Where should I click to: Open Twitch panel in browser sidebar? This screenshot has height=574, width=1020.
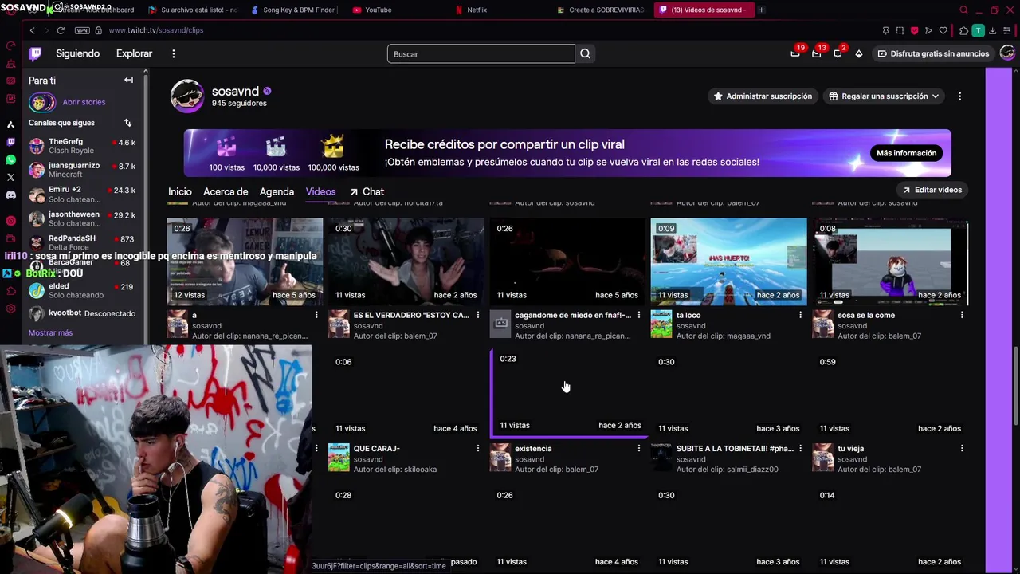[10, 142]
